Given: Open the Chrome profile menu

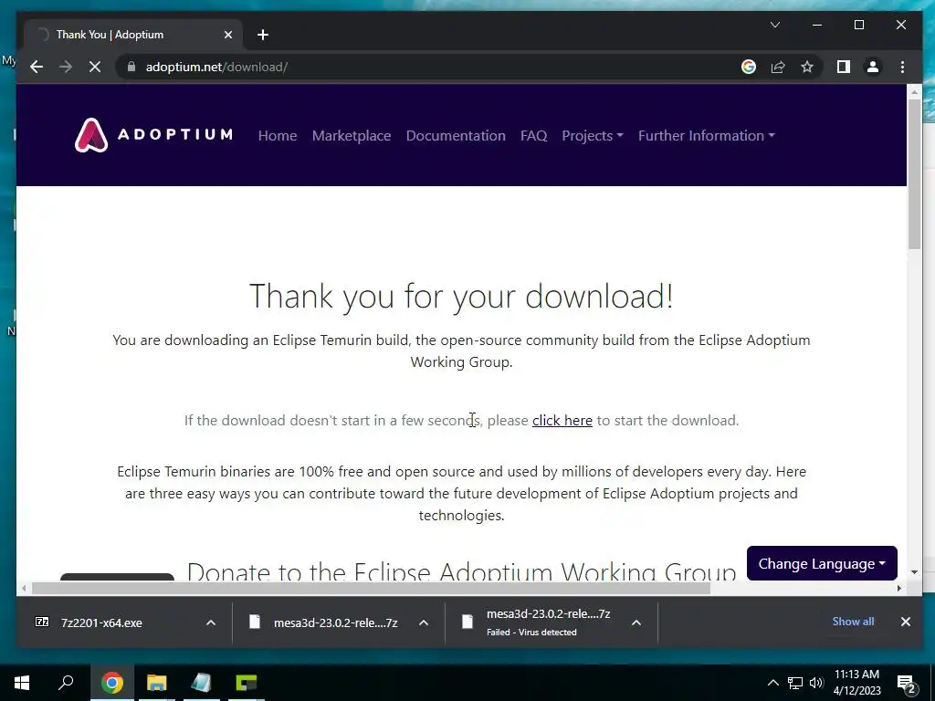Looking at the screenshot, I should 872,67.
